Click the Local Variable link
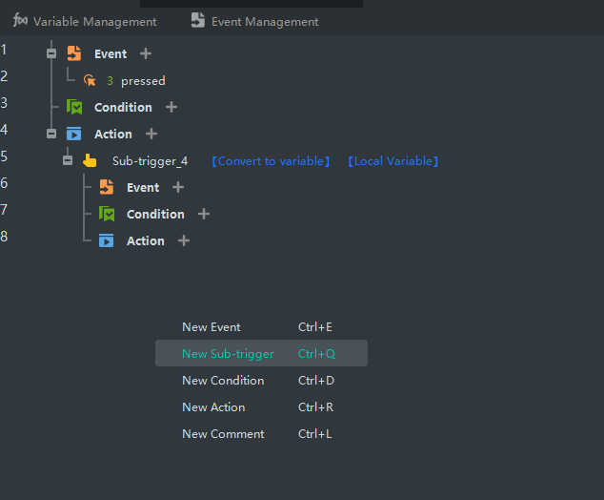604x500 pixels. tap(393, 161)
